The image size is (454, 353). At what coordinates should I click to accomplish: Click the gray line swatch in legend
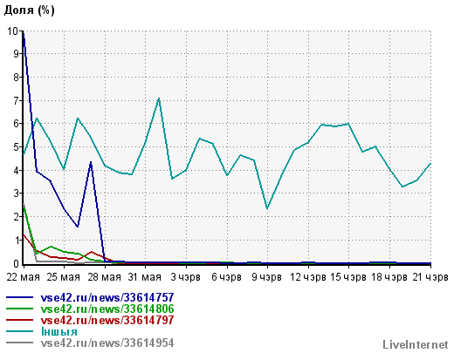click(19, 343)
